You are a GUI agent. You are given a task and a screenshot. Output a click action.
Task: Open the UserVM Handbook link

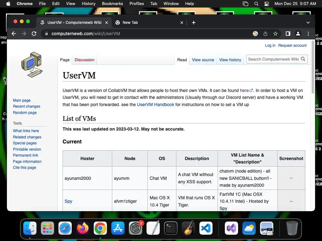(x=155, y=104)
